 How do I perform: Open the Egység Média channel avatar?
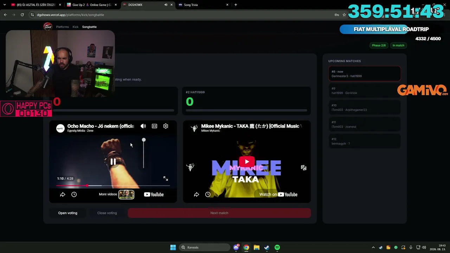tap(60, 128)
